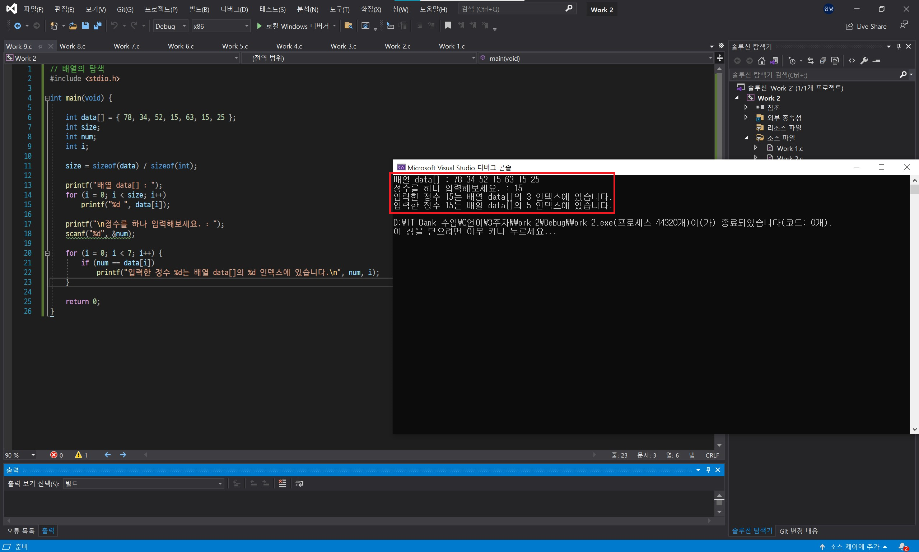
Task: Open the 오류 목록 tab
Action: pos(20,531)
